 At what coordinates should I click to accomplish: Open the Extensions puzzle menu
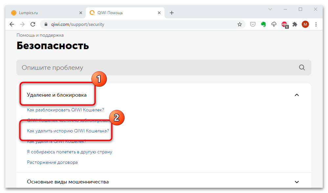pyautogui.click(x=295, y=25)
